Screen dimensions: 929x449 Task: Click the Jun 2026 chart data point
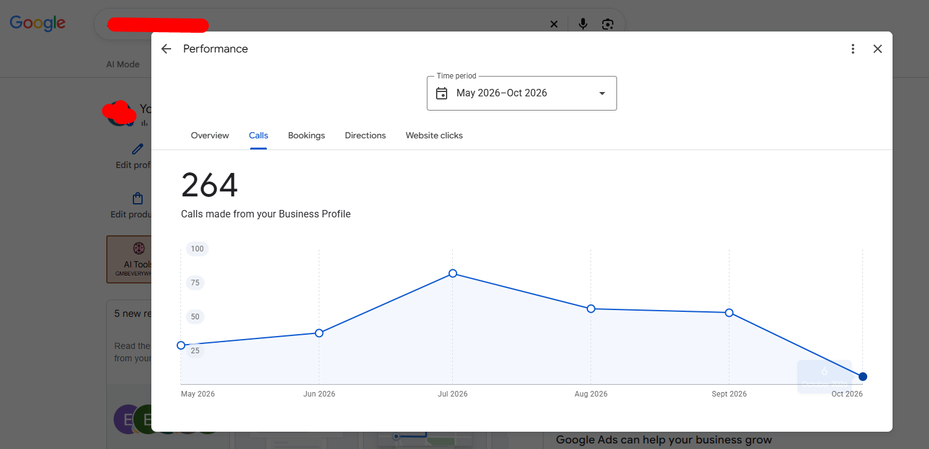click(319, 333)
